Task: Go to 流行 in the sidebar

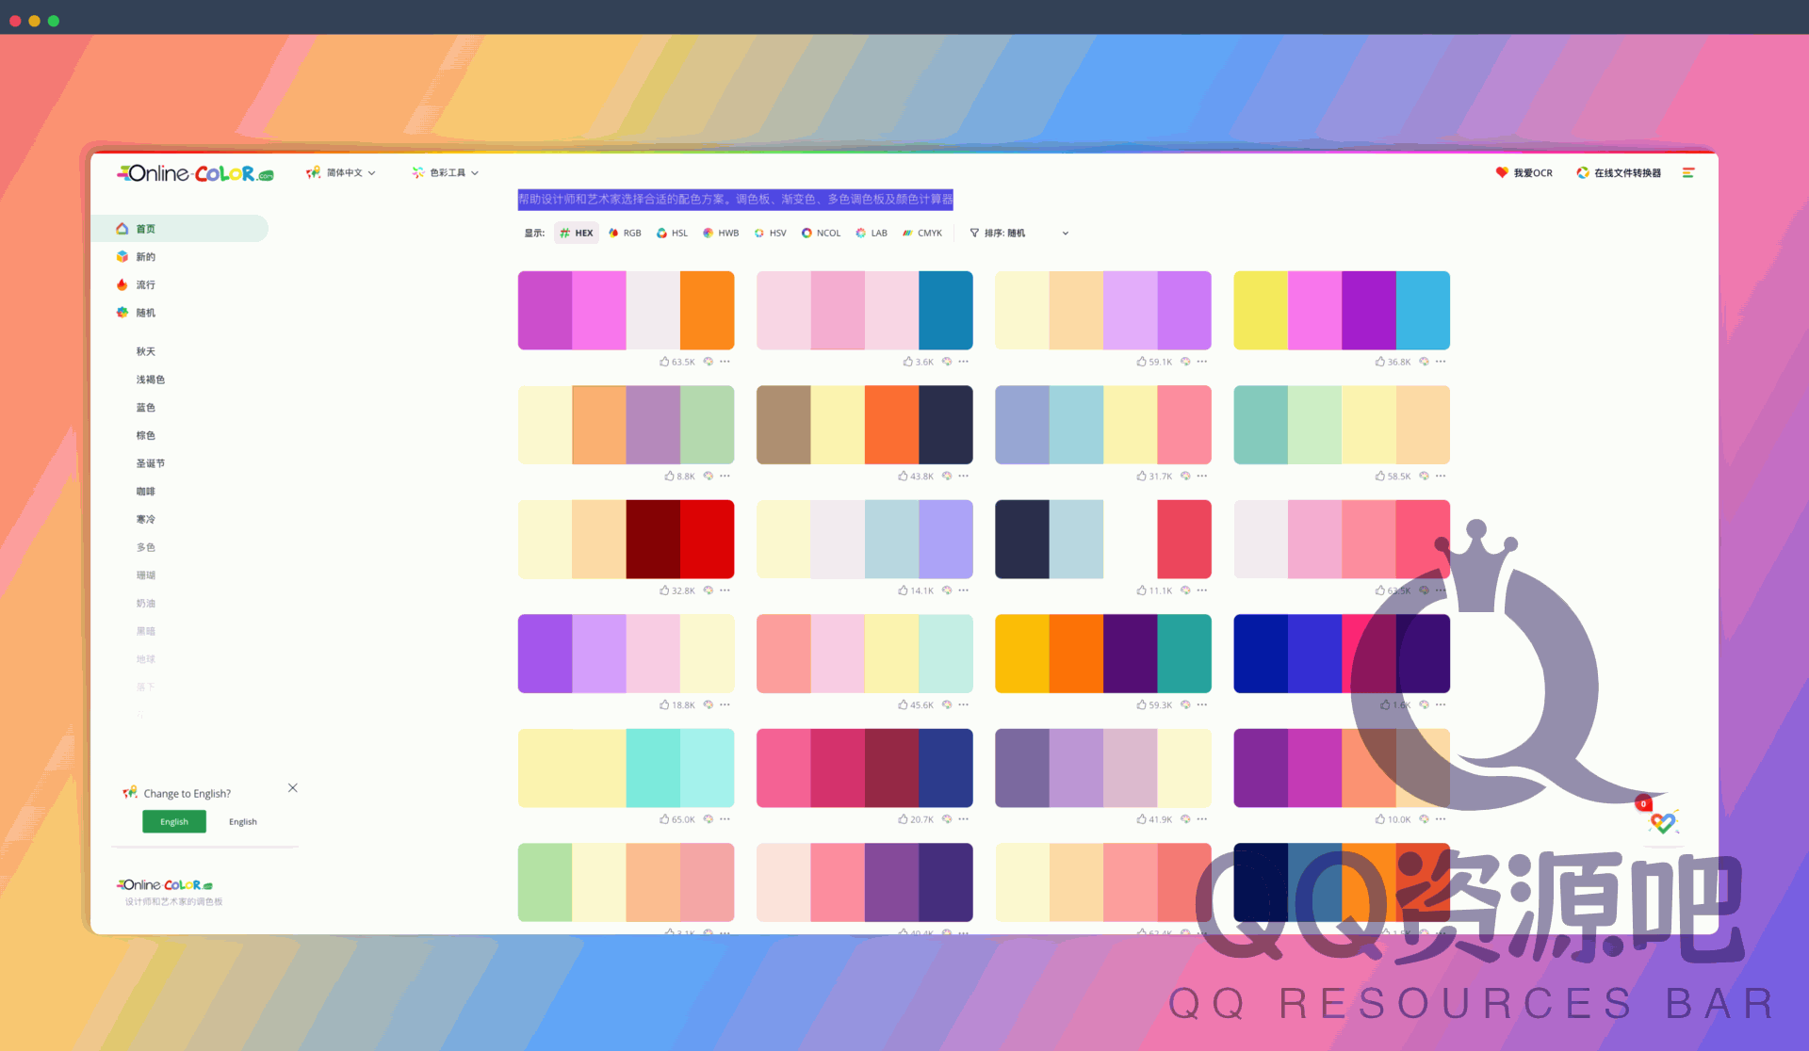Action: 145,284
